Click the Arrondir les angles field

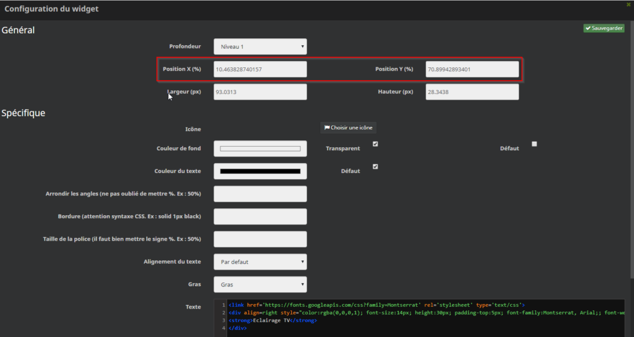click(x=260, y=194)
